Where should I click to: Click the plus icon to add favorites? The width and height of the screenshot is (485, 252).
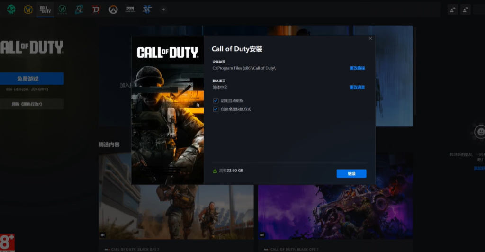[163, 9]
